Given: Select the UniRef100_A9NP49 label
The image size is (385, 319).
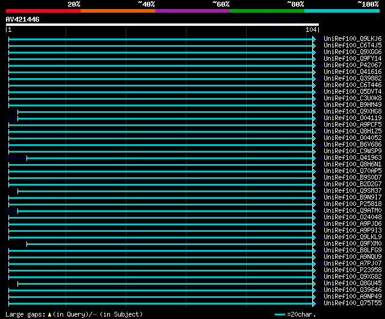Looking at the screenshot, I should pyautogui.click(x=353, y=297).
